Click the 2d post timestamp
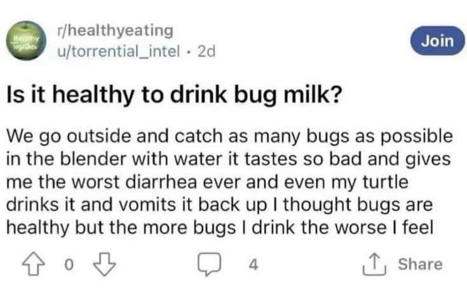Viewport: 467px width, 297px height. pos(206,52)
